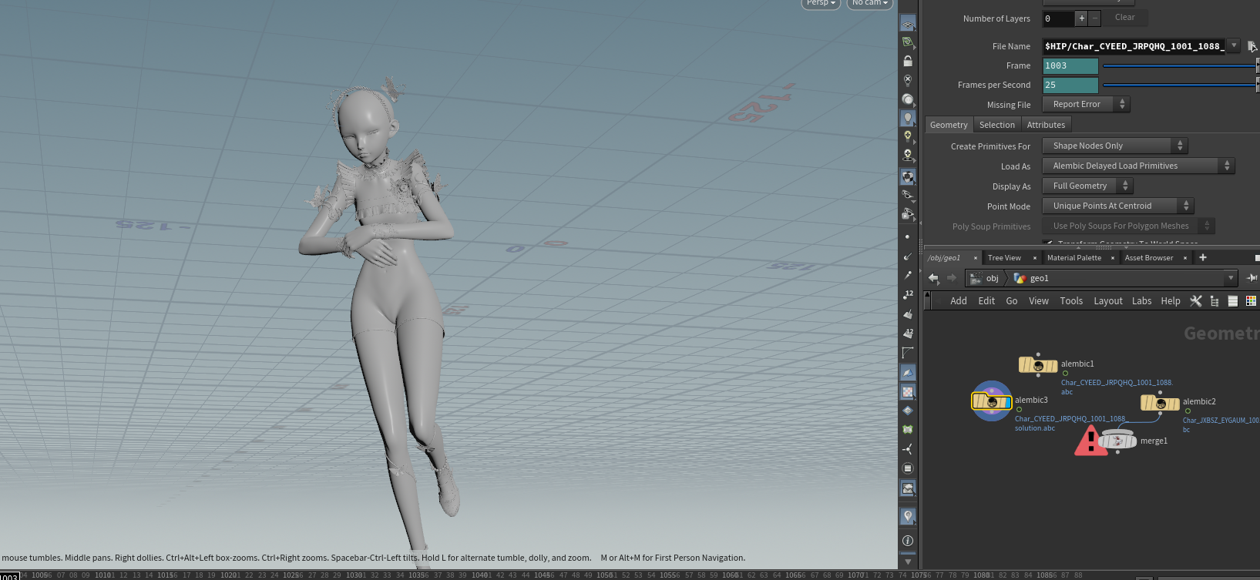This screenshot has height=580, width=1260.
Task: Toggle the viewport lock icon
Action: coord(908,61)
